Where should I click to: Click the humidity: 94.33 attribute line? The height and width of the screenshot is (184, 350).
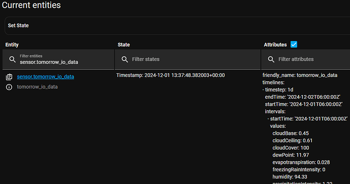tap(290, 177)
